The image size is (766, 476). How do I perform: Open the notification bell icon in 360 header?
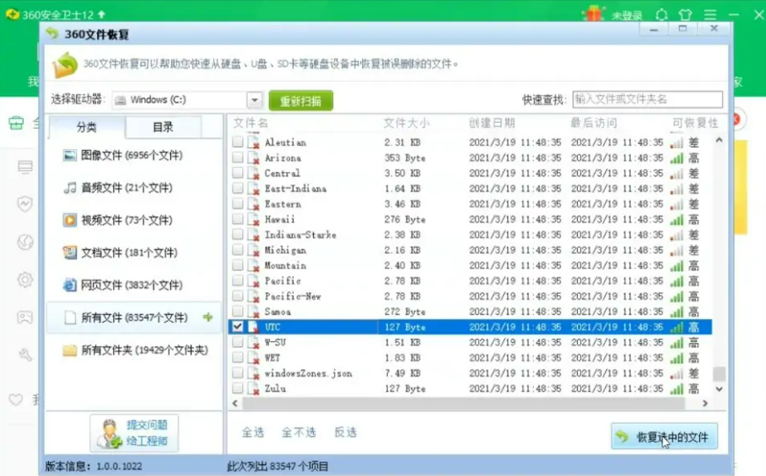pos(661,14)
